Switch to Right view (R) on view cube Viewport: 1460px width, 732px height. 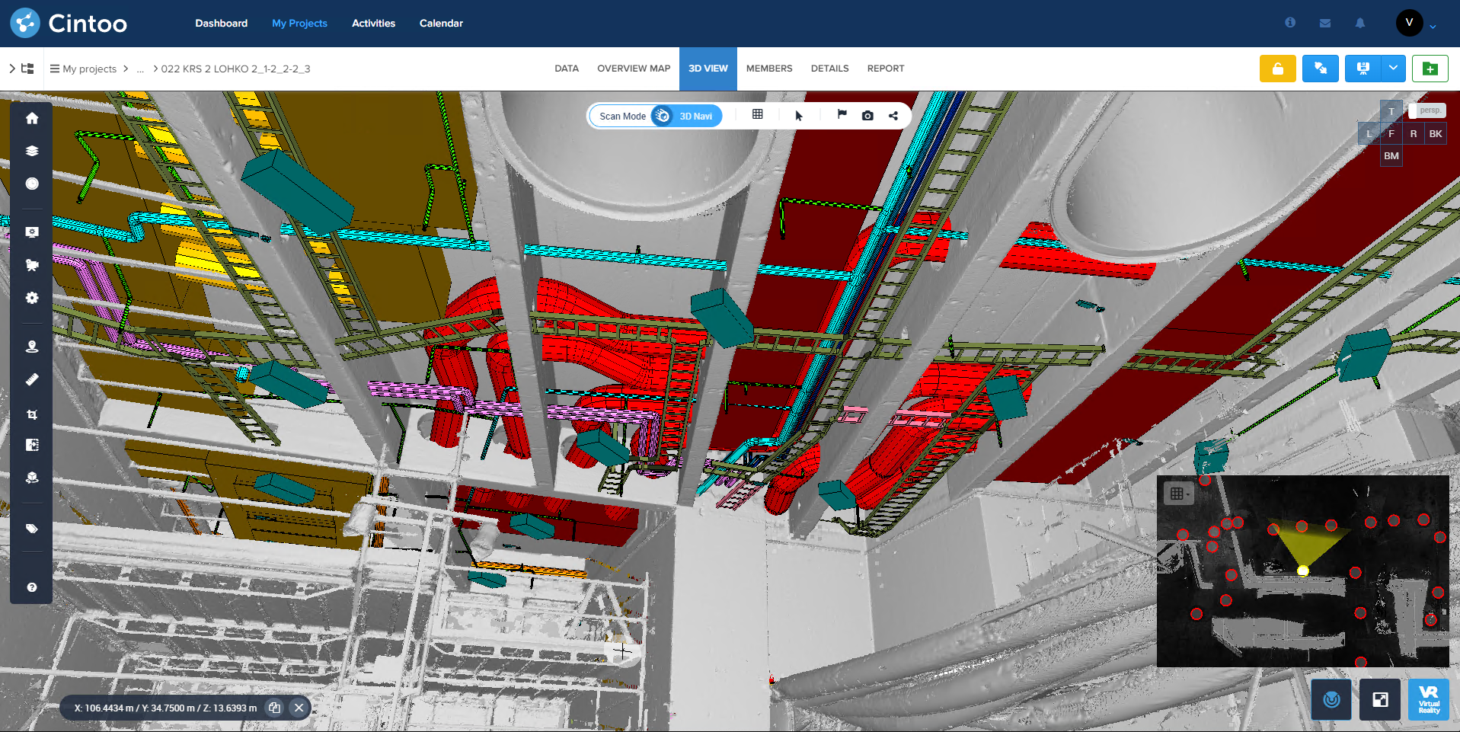tap(1414, 133)
